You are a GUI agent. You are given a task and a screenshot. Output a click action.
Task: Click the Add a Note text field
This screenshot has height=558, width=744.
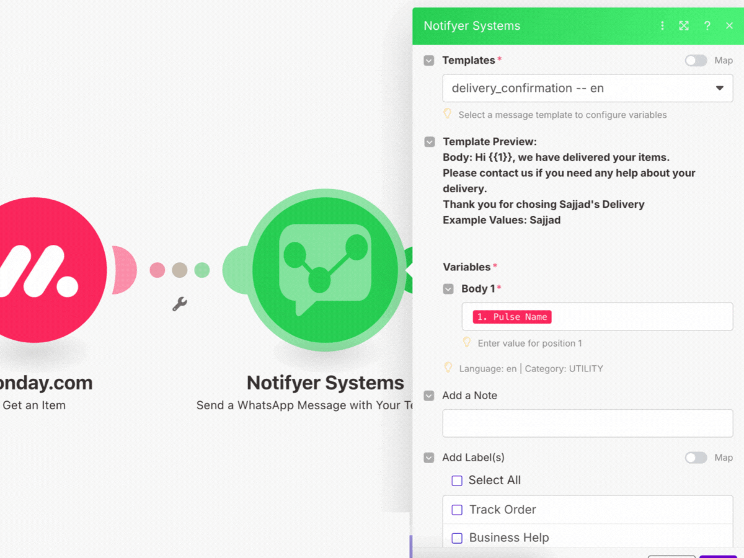[588, 423]
